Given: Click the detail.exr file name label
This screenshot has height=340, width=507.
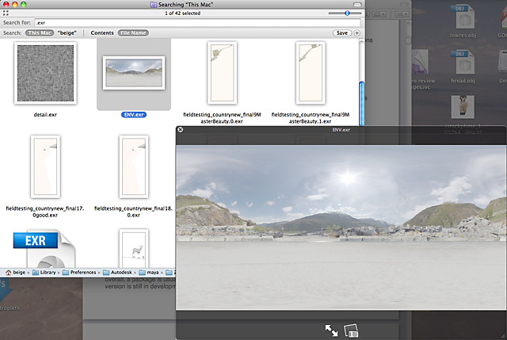Looking at the screenshot, I should [x=45, y=114].
